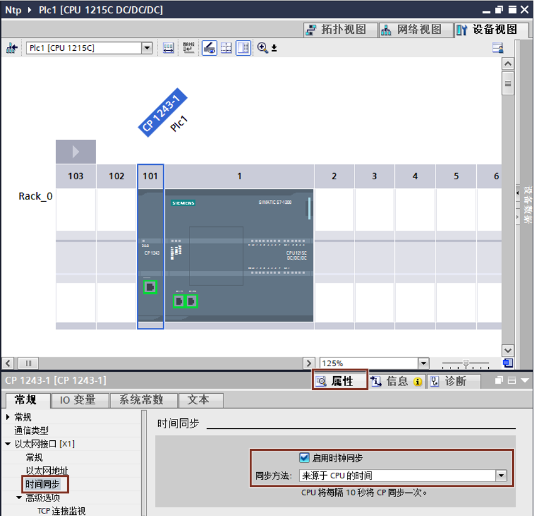Select 通信类型 in the tree
Viewport: 534px width, 516px height.
pyautogui.click(x=31, y=431)
